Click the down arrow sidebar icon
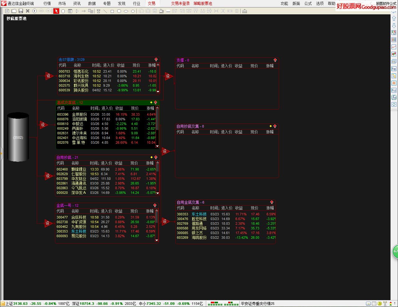The image size is (398, 307). pos(394,26)
